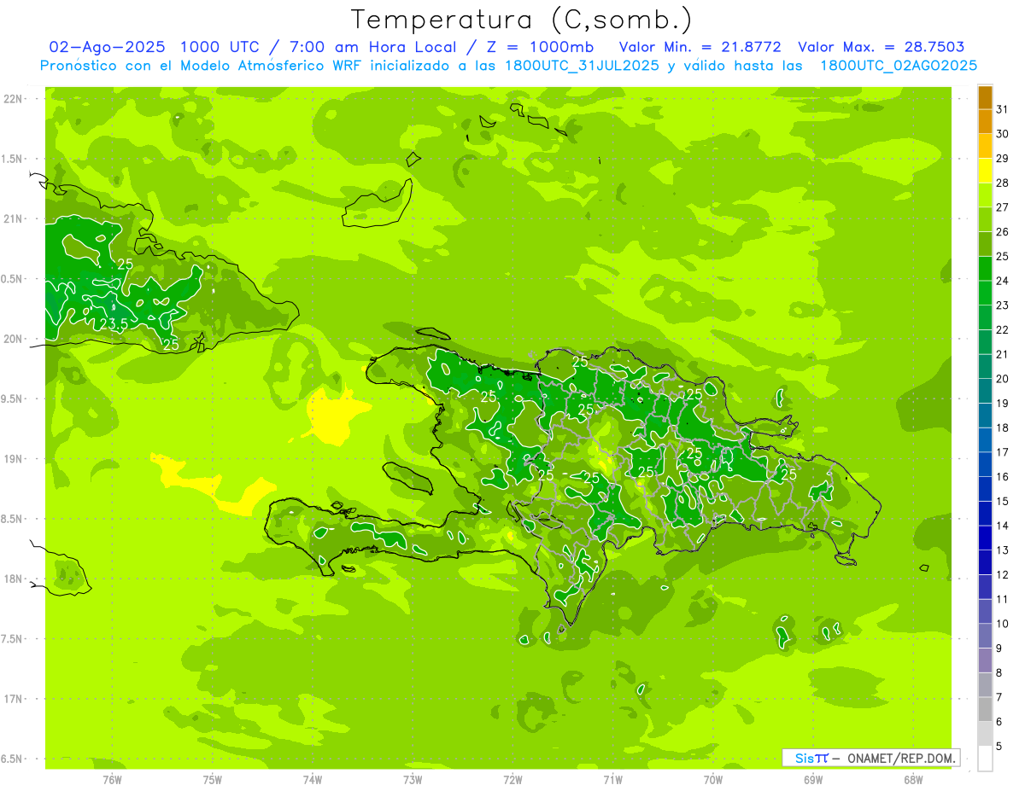Click the brown-orange color bar segment above 31
Screen dimensions: 1025x791
(985, 97)
